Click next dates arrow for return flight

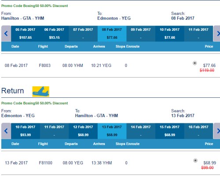point(217,131)
